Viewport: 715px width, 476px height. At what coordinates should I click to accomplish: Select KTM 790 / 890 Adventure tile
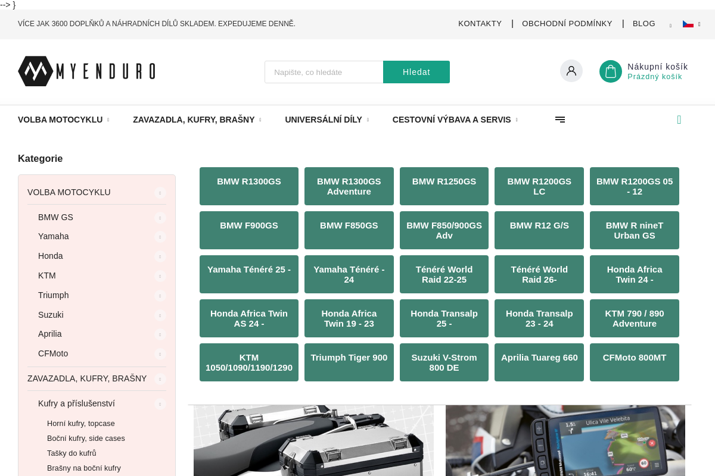[x=635, y=318]
